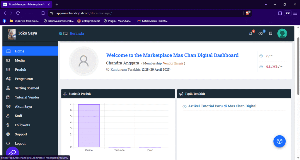Click the 7 product count value
The image size is (300, 160).
[x=267, y=56]
